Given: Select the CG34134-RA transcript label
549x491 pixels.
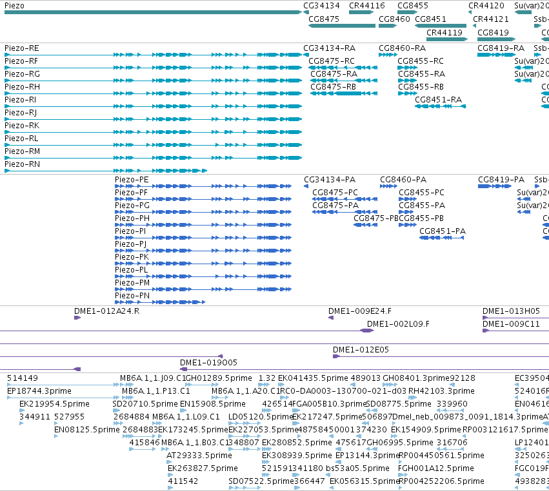Looking at the screenshot, I should tap(329, 48).
